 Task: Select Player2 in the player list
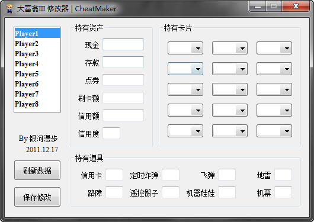37,43
